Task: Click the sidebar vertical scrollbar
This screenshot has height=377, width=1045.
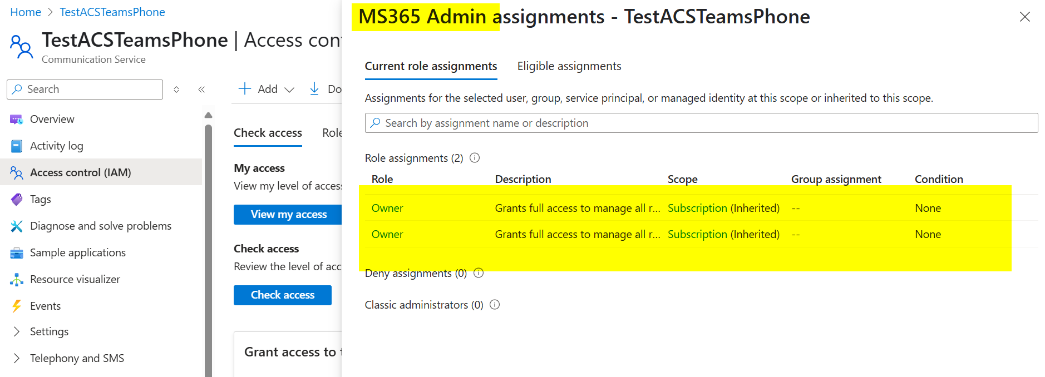Action: 208,250
